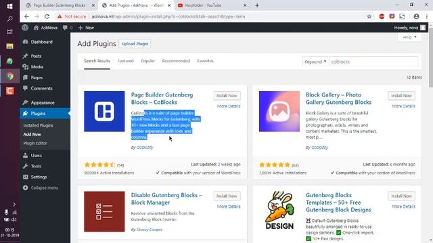
Task: Open the Plugin Editor submenu
Action: [x=35, y=143]
